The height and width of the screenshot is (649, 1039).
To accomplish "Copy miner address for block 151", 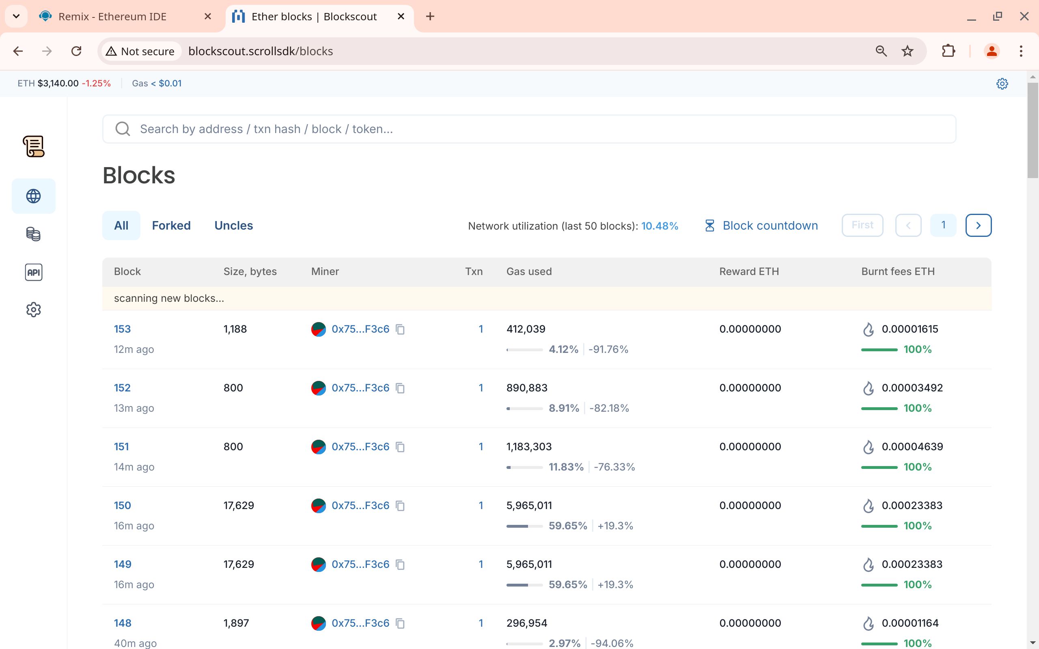I will tap(400, 447).
